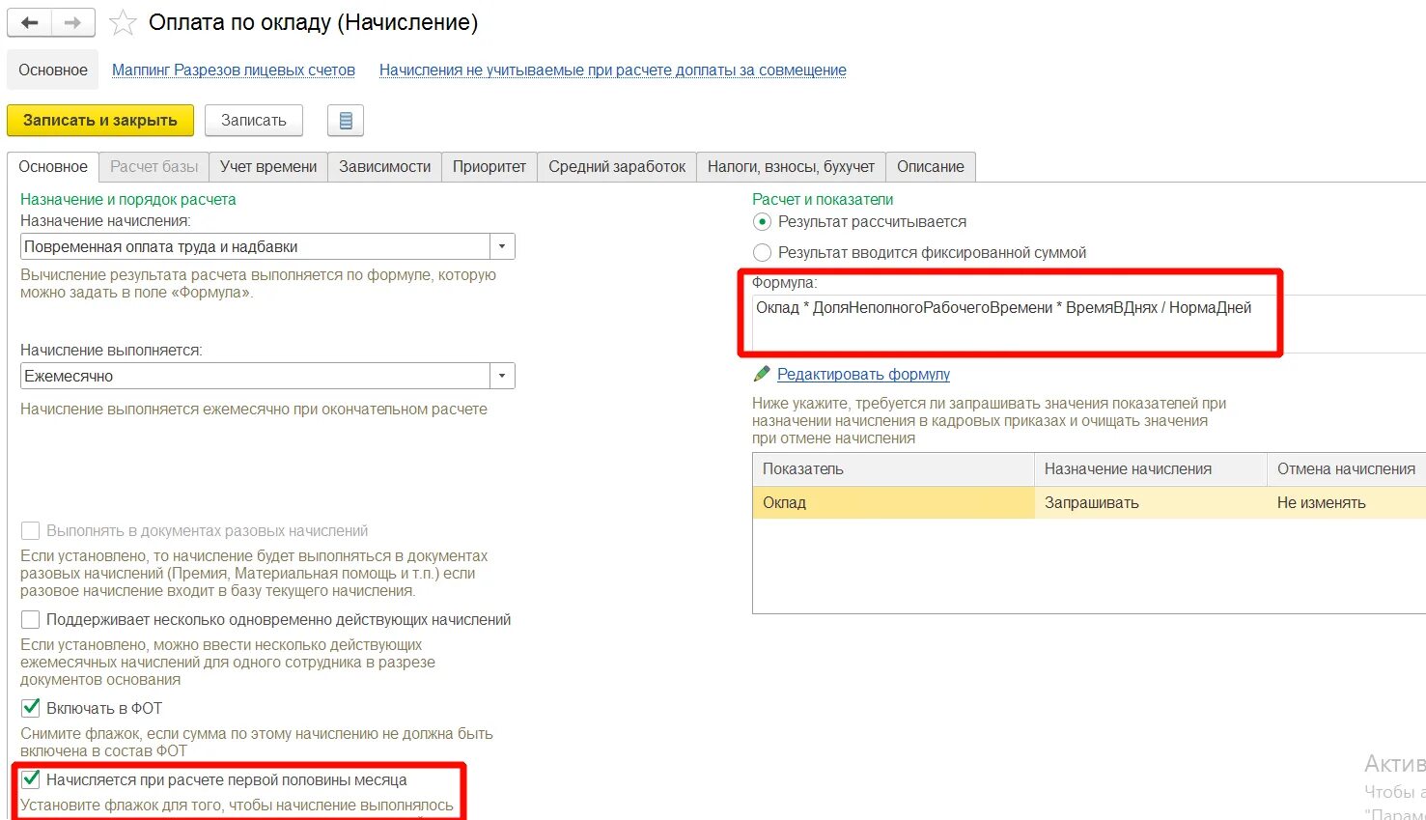Add to favorites with the star icon

point(123,22)
